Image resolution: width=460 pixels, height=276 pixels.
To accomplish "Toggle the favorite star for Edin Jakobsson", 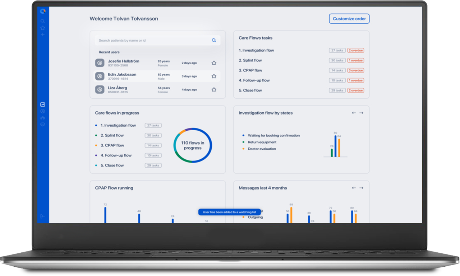I will pos(214,76).
